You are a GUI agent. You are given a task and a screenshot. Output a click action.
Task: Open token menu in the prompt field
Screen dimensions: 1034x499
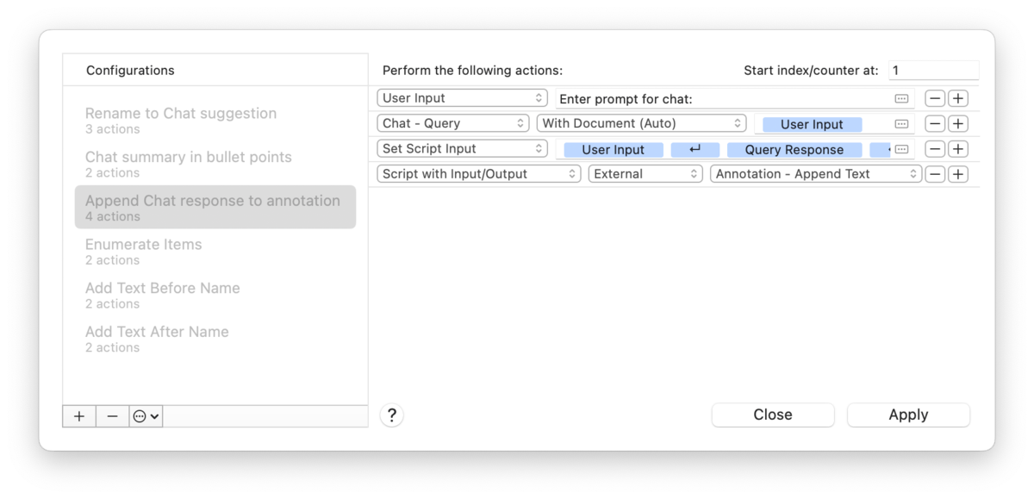(901, 98)
